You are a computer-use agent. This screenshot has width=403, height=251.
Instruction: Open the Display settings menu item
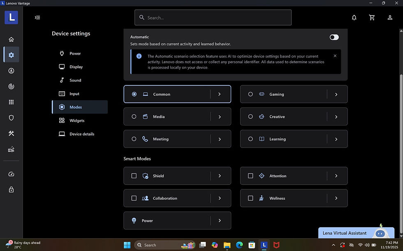pos(80,67)
